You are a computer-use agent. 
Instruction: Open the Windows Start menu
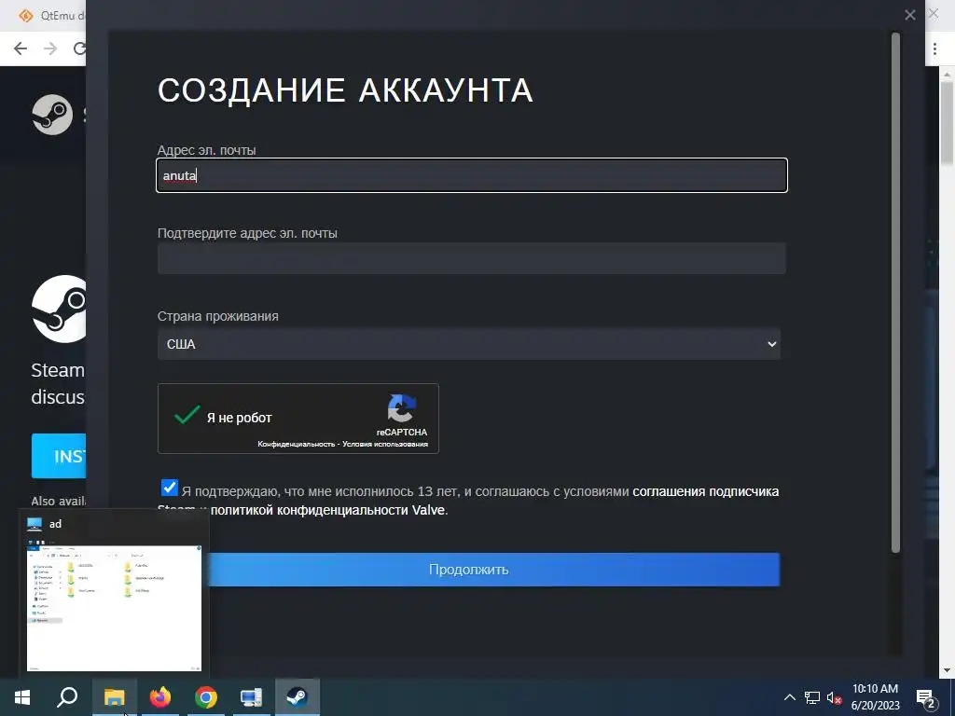pyautogui.click(x=22, y=697)
